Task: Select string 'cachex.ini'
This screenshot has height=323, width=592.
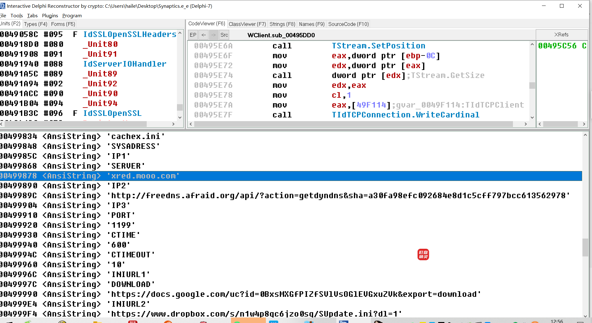Action: [291, 136]
